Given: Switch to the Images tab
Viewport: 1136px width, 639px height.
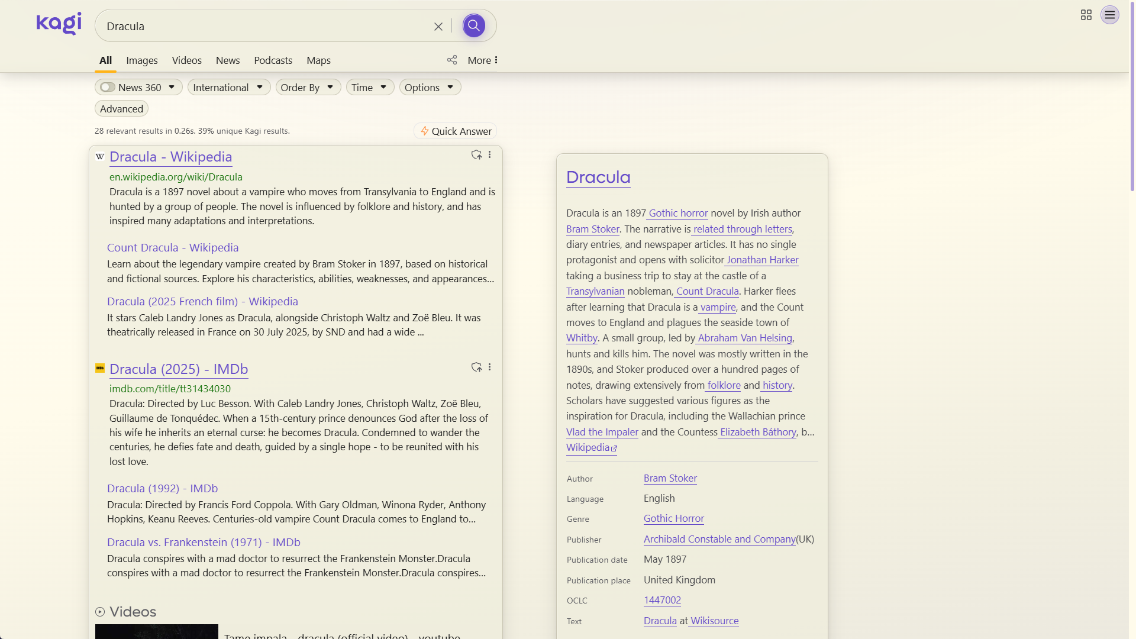Looking at the screenshot, I should tap(141, 60).
